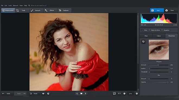Click the vertical scrollbar up arrow
This screenshot has height=100, width=179.
click(x=138, y=14)
